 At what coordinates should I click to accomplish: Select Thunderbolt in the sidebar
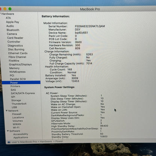(19, 104)
